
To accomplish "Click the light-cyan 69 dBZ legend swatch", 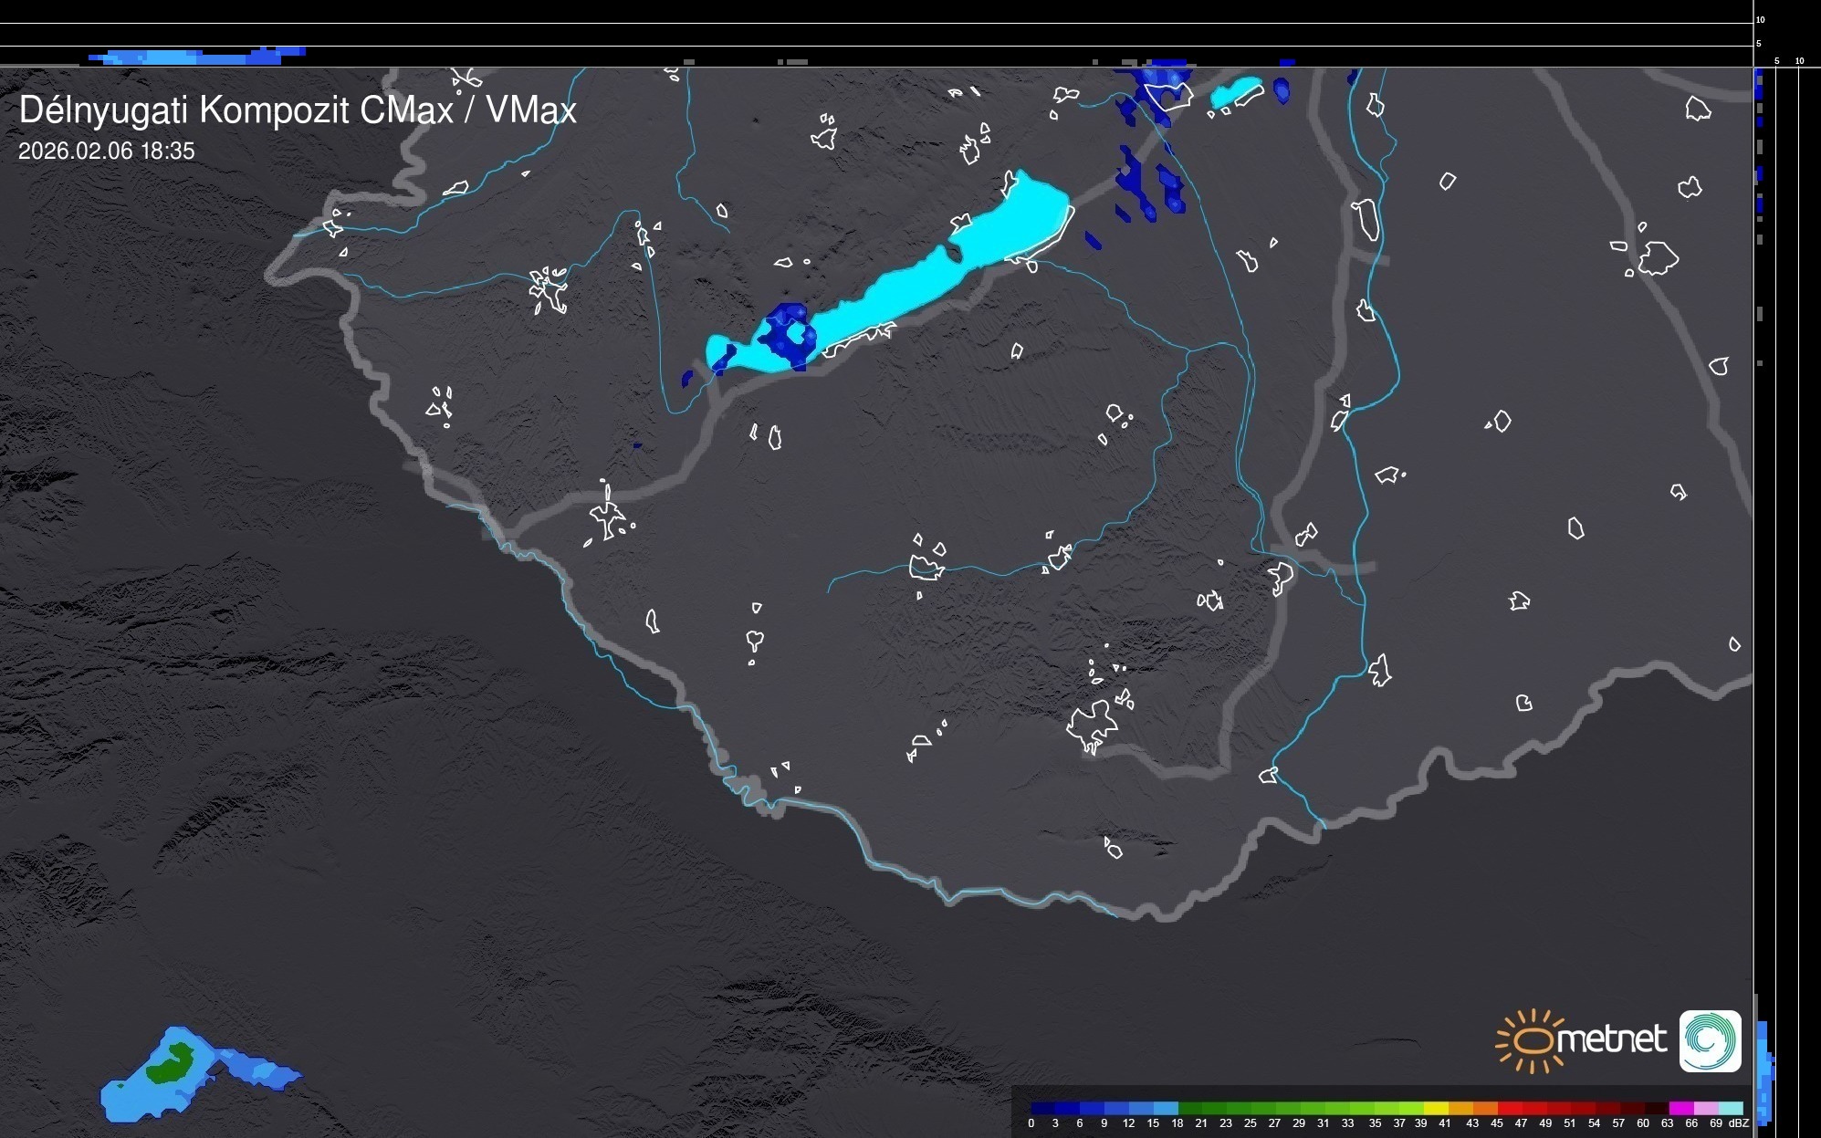I will tap(1731, 1108).
